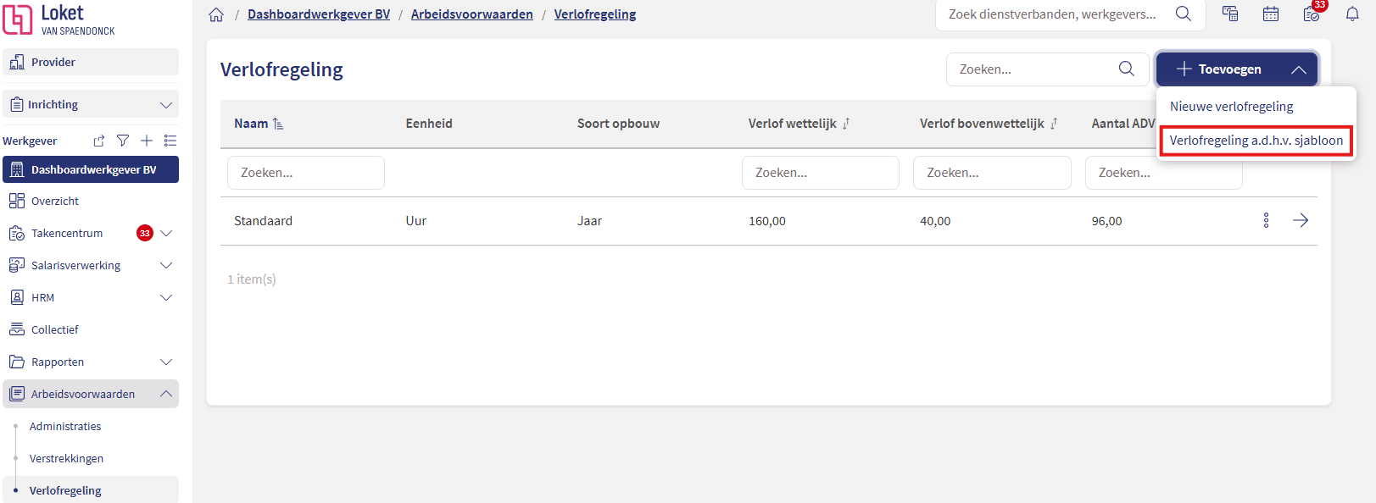Click the 40,00 value cell

coord(935,221)
